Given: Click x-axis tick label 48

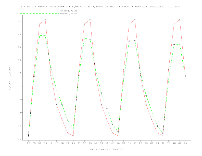Looking at the screenshot, I should (x=118, y=143).
